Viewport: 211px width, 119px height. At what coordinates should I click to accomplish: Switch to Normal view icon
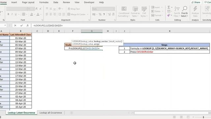click(x=174, y=117)
